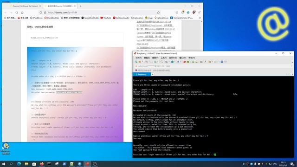Close the Ubuntu 20.04 article tab
297x167 pixels.
click(75, 6)
